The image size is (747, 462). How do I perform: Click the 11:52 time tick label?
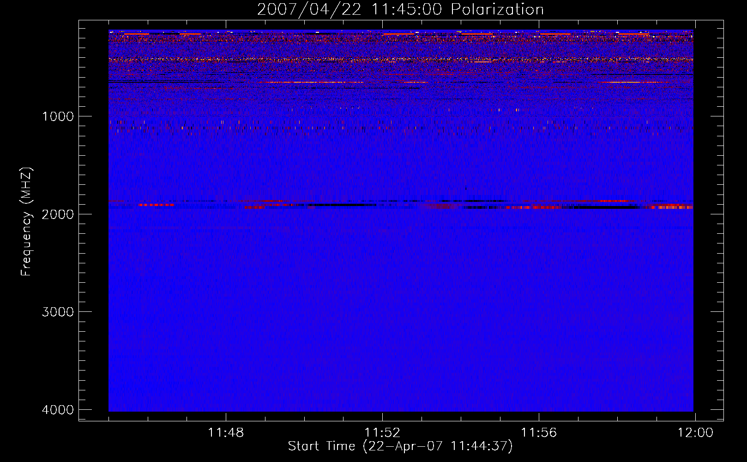(x=382, y=433)
